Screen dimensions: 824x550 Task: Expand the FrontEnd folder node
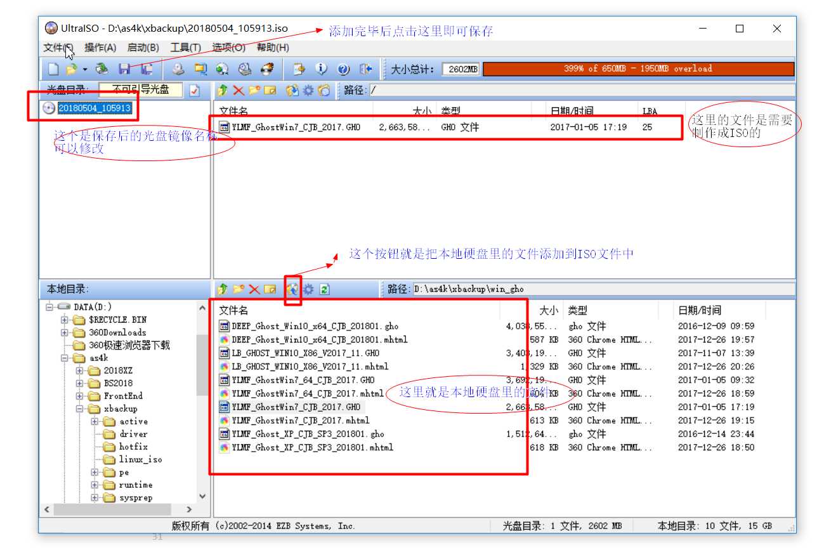coord(79,396)
